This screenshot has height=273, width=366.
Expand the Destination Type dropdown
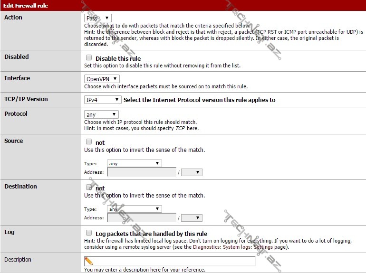(x=135, y=209)
